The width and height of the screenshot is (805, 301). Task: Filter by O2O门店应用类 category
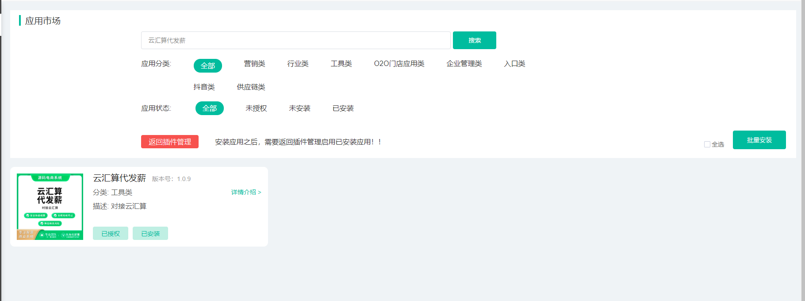coord(399,64)
